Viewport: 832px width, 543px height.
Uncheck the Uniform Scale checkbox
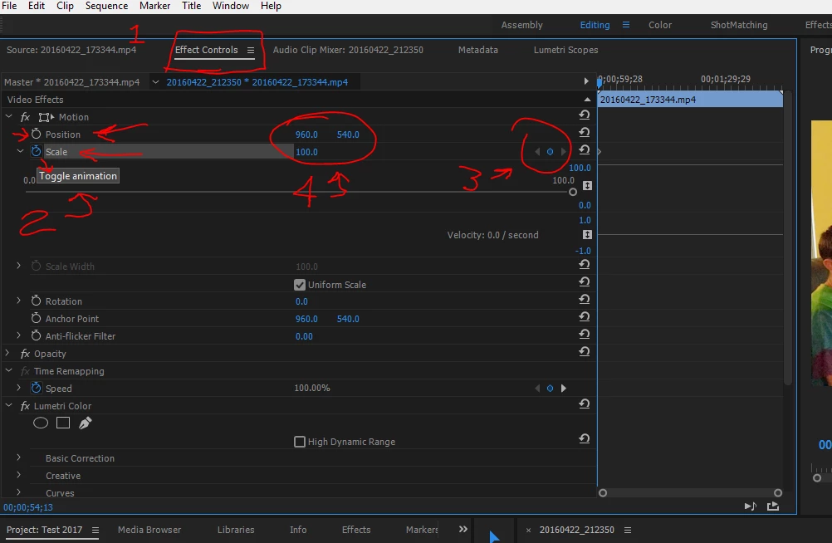(299, 285)
